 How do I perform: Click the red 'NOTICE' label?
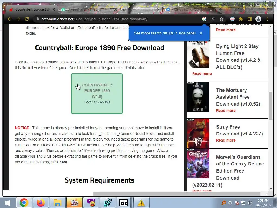click(22, 128)
